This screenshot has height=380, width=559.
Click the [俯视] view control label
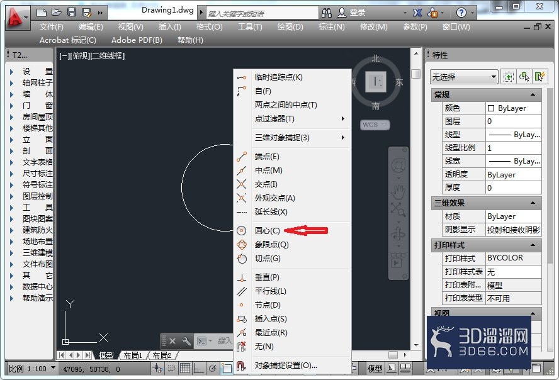click(81, 56)
